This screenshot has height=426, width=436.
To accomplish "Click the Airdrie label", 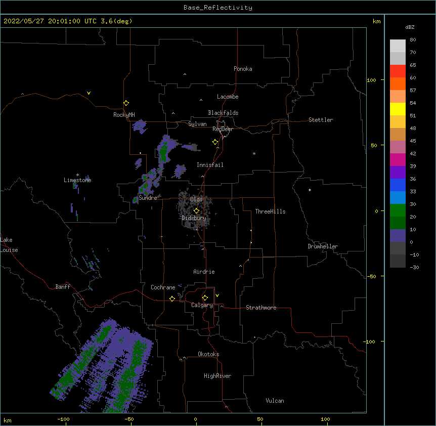I will coord(204,272).
